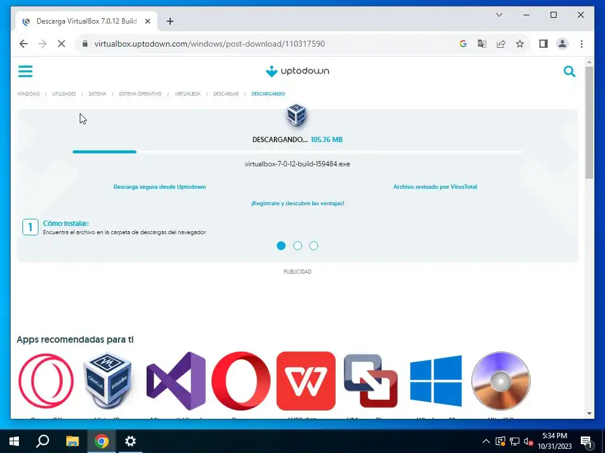Open the Oracle VirtualBox recommended app

[108, 381]
